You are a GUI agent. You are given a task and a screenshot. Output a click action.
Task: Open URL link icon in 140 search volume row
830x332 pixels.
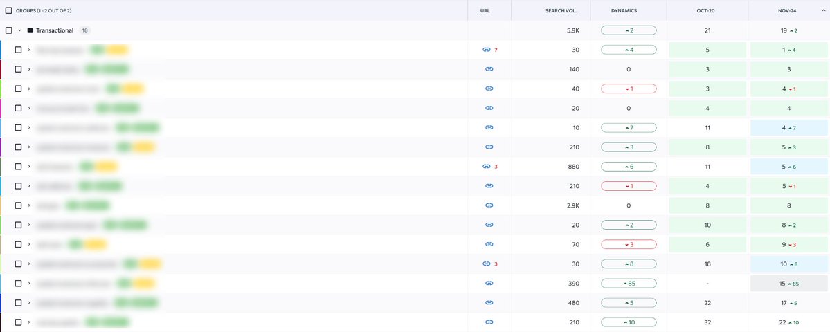tap(489, 69)
